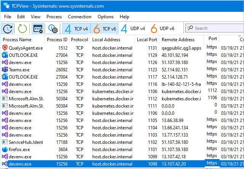Sort by Local Port column header
The image size is (244, 169).
pos(147,40)
